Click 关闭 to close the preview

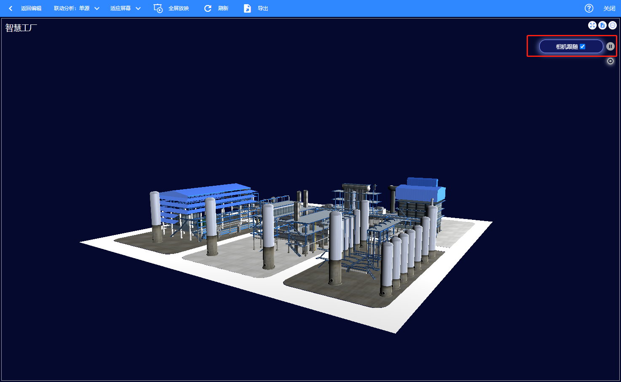609,8
